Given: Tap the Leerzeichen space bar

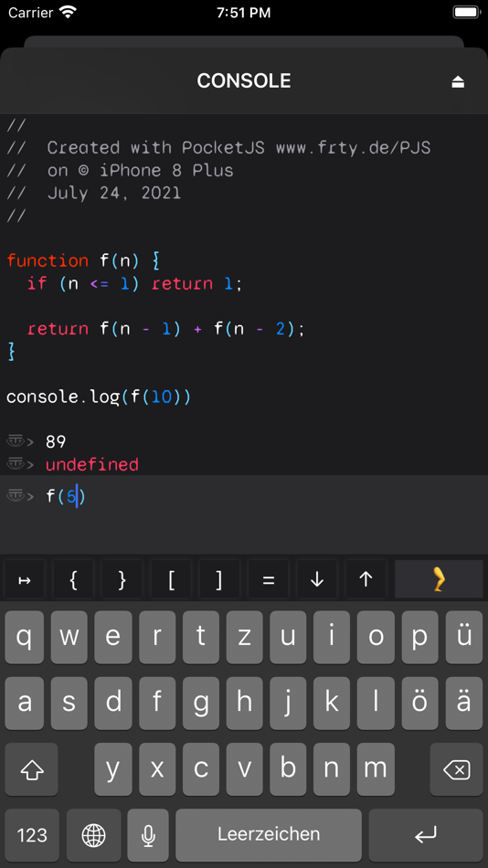Looking at the screenshot, I should [269, 835].
